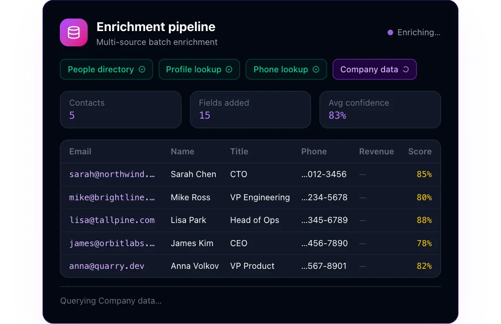
Task: Click phone number ending 456-7890
Action: click(324, 243)
